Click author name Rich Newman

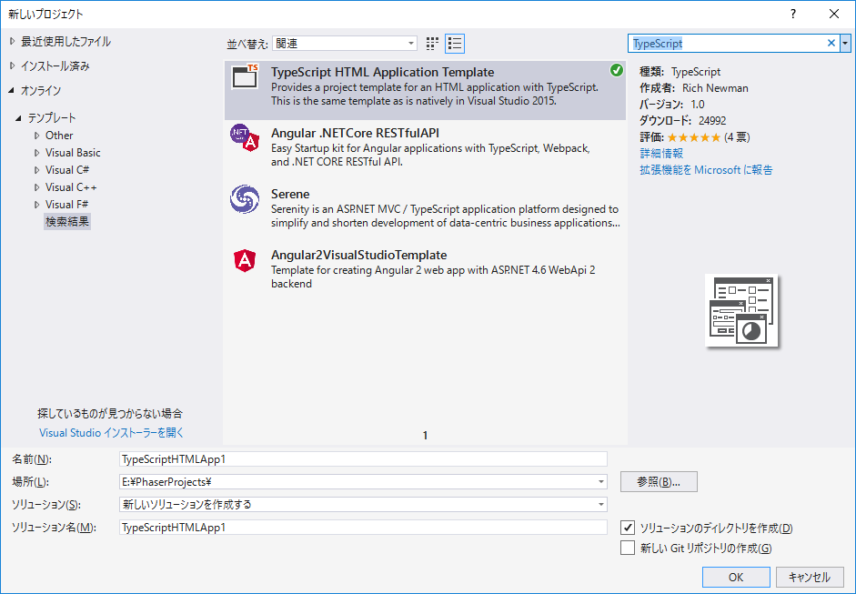point(715,88)
